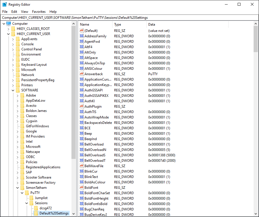Collapse the Sessions key arrow
259x217 pixels.
[x=26, y=203]
